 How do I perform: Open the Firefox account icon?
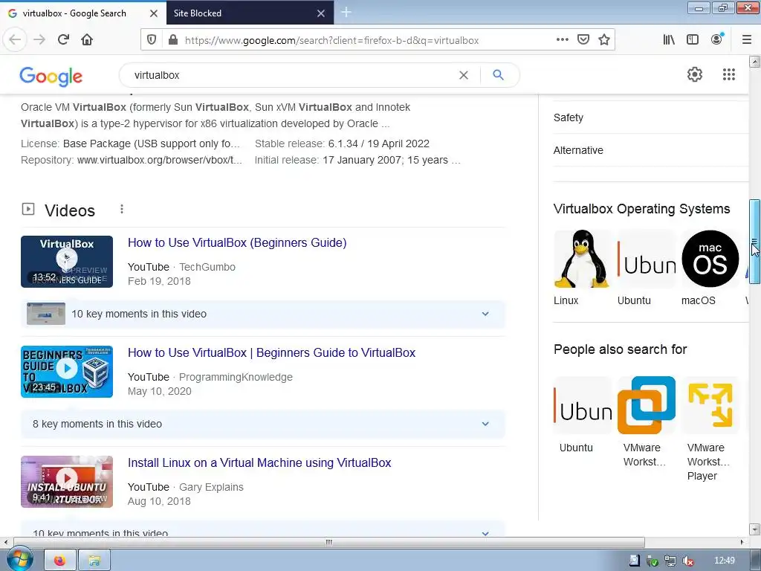(717, 39)
